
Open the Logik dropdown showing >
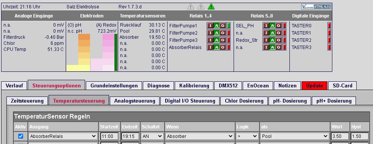247,136
